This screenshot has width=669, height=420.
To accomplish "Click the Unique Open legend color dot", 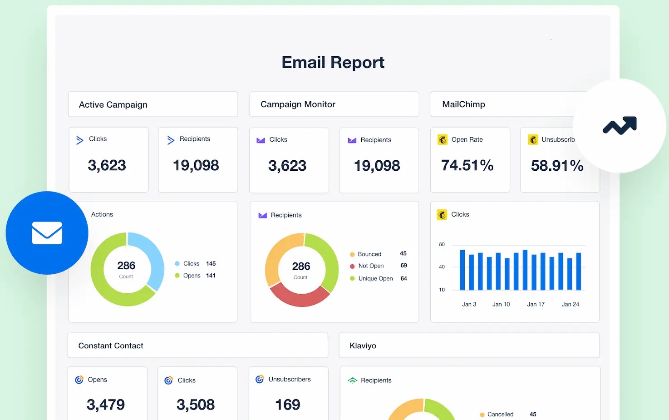I will (x=352, y=279).
